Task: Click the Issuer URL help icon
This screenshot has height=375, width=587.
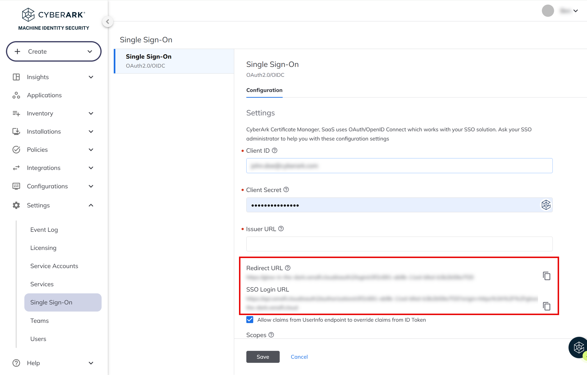Action: (281, 229)
